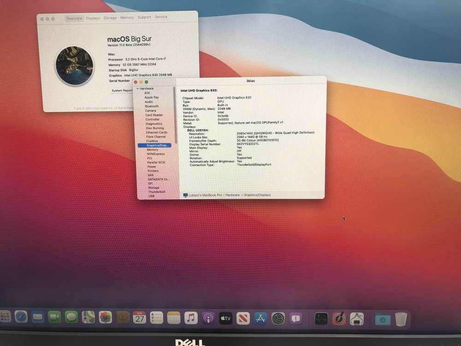The image size is (461, 346).
Task: Select Ethernet Cards in the sidebar
Action: [156, 132]
